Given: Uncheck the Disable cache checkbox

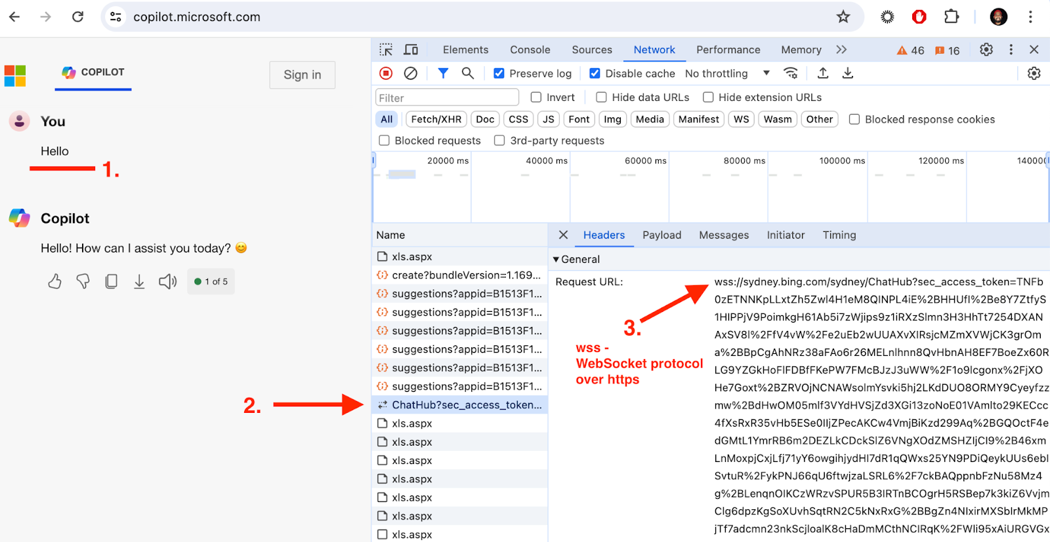Looking at the screenshot, I should [x=595, y=73].
